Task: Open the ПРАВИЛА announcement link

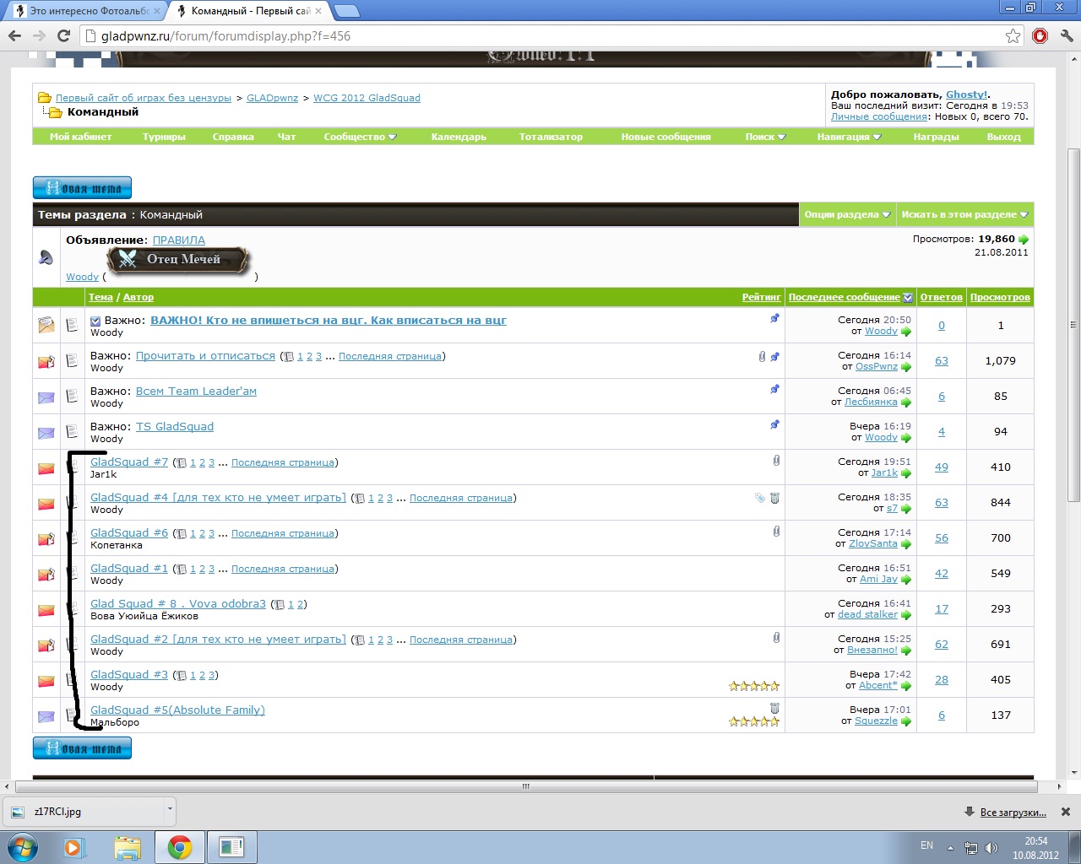Action: 178,240
